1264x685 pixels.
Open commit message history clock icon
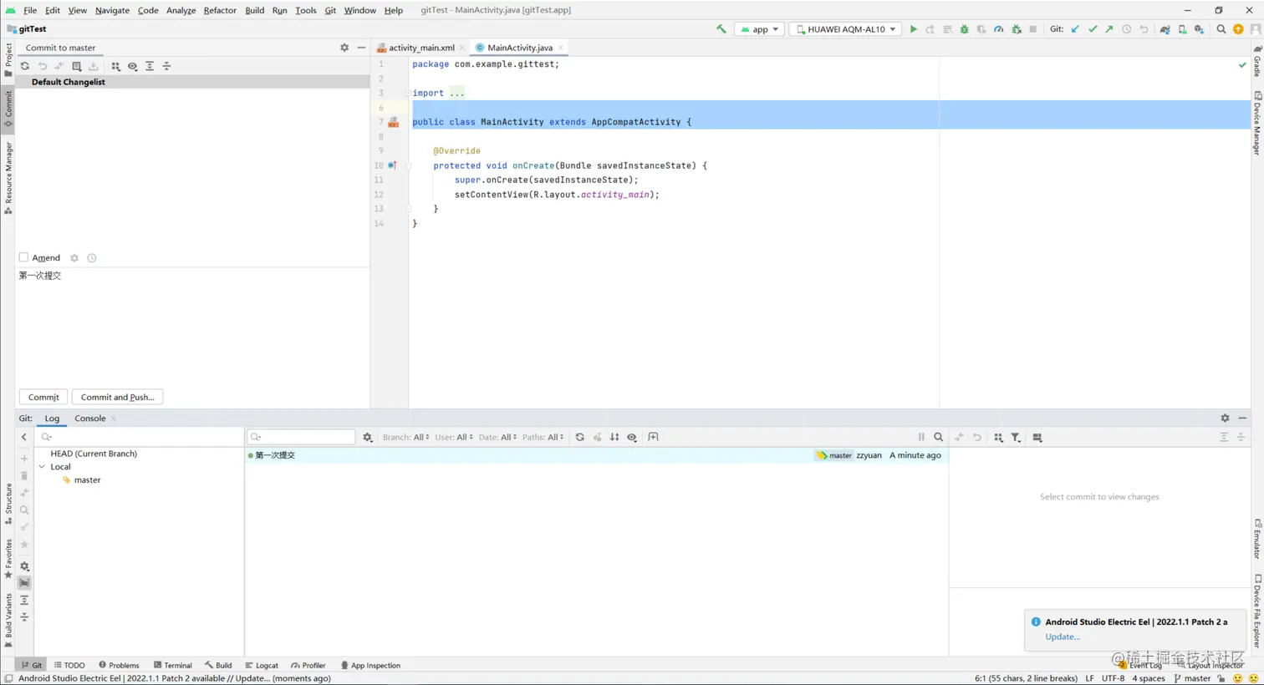point(92,258)
